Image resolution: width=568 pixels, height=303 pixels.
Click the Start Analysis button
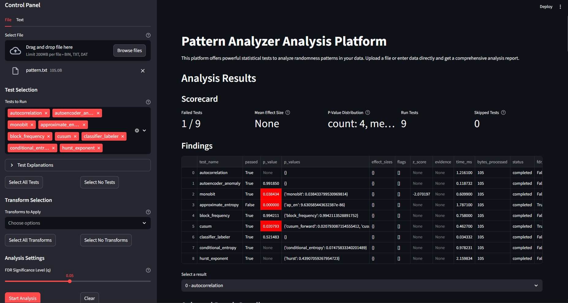(23, 298)
